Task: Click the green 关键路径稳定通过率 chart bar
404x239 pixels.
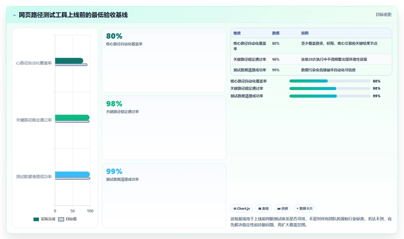Action: coord(72,118)
